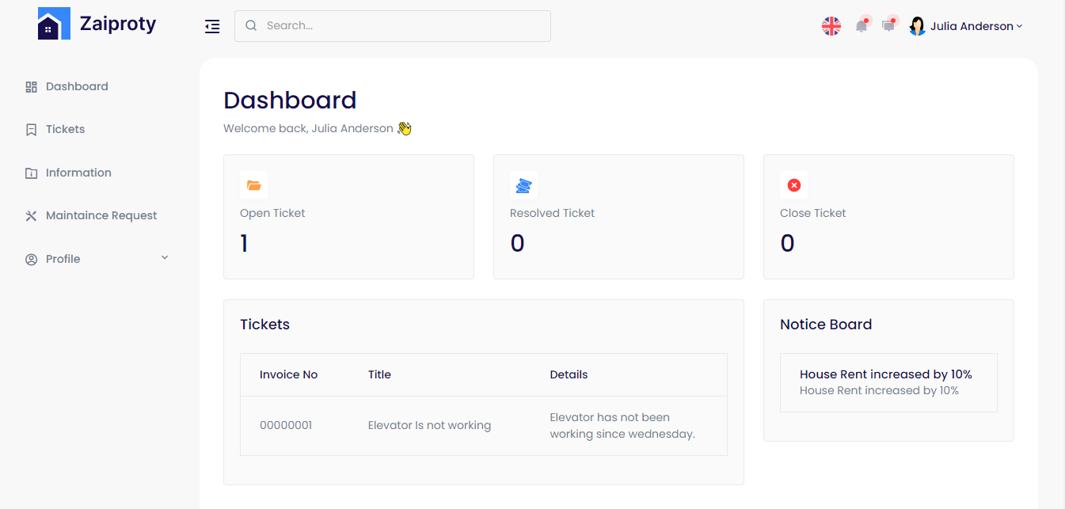Image resolution: width=1065 pixels, height=509 pixels.
Task: Click the orange Open Ticket folder icon
Action: [x=253, y=185]
